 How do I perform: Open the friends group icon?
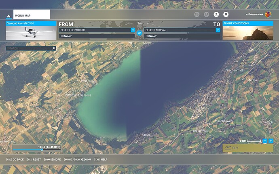(x=206, y=15)
